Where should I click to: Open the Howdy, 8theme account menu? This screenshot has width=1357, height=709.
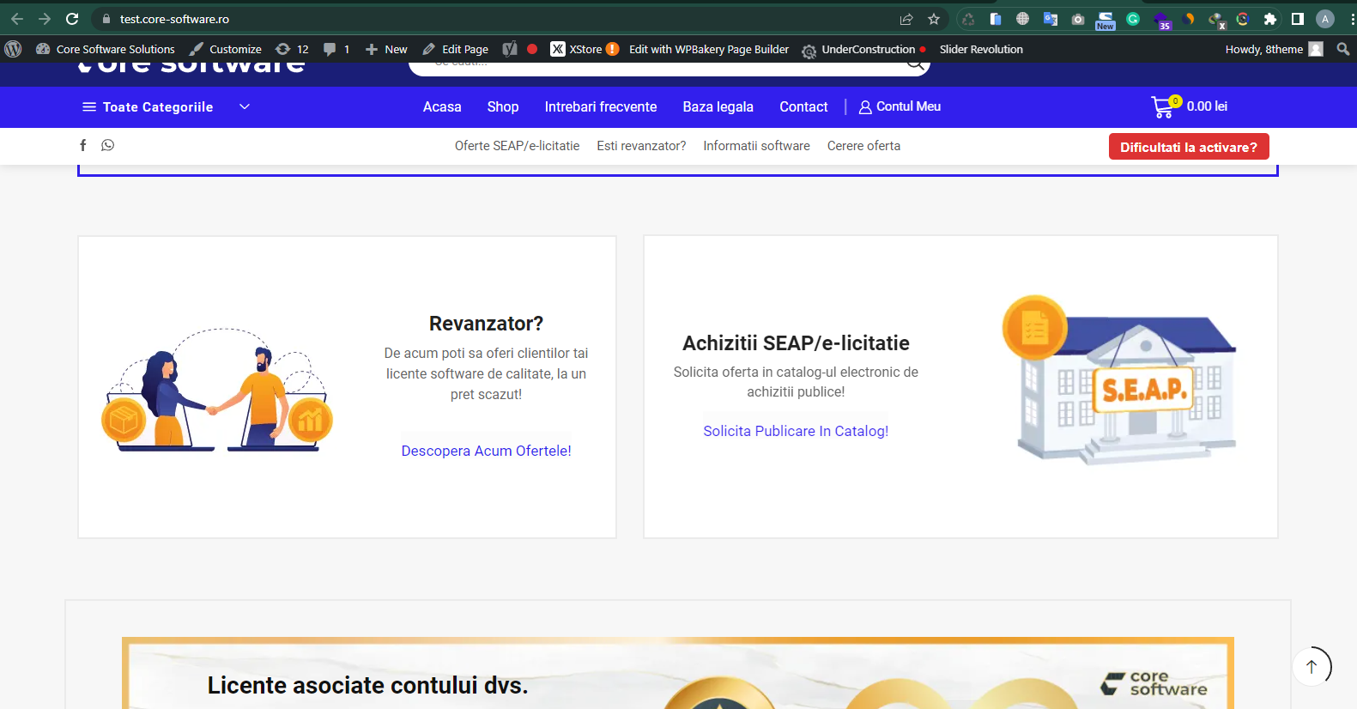pyautogui.click(x=1274, y=49)
